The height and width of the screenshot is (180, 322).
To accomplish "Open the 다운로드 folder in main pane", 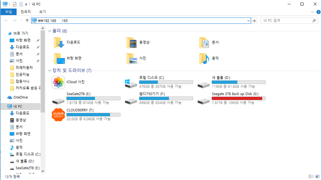I will tap(67, 43).
